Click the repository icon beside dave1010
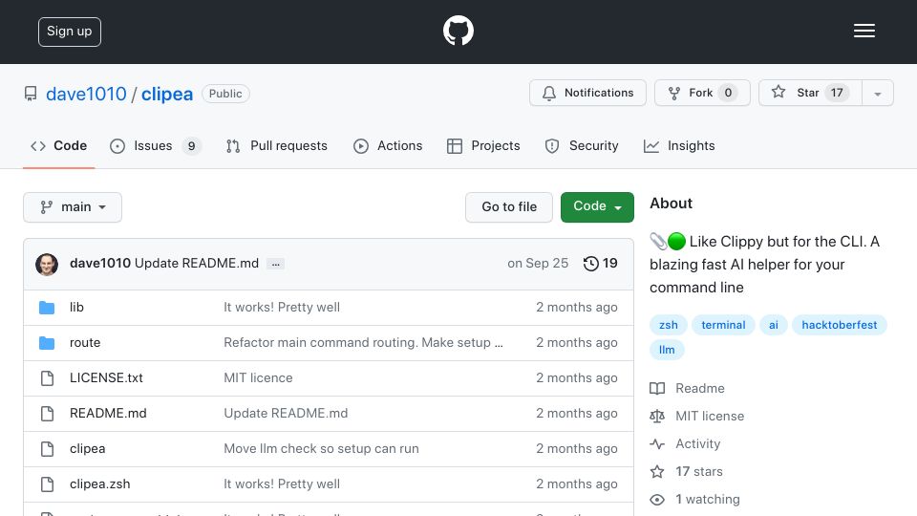 click(x=31, y=94)
